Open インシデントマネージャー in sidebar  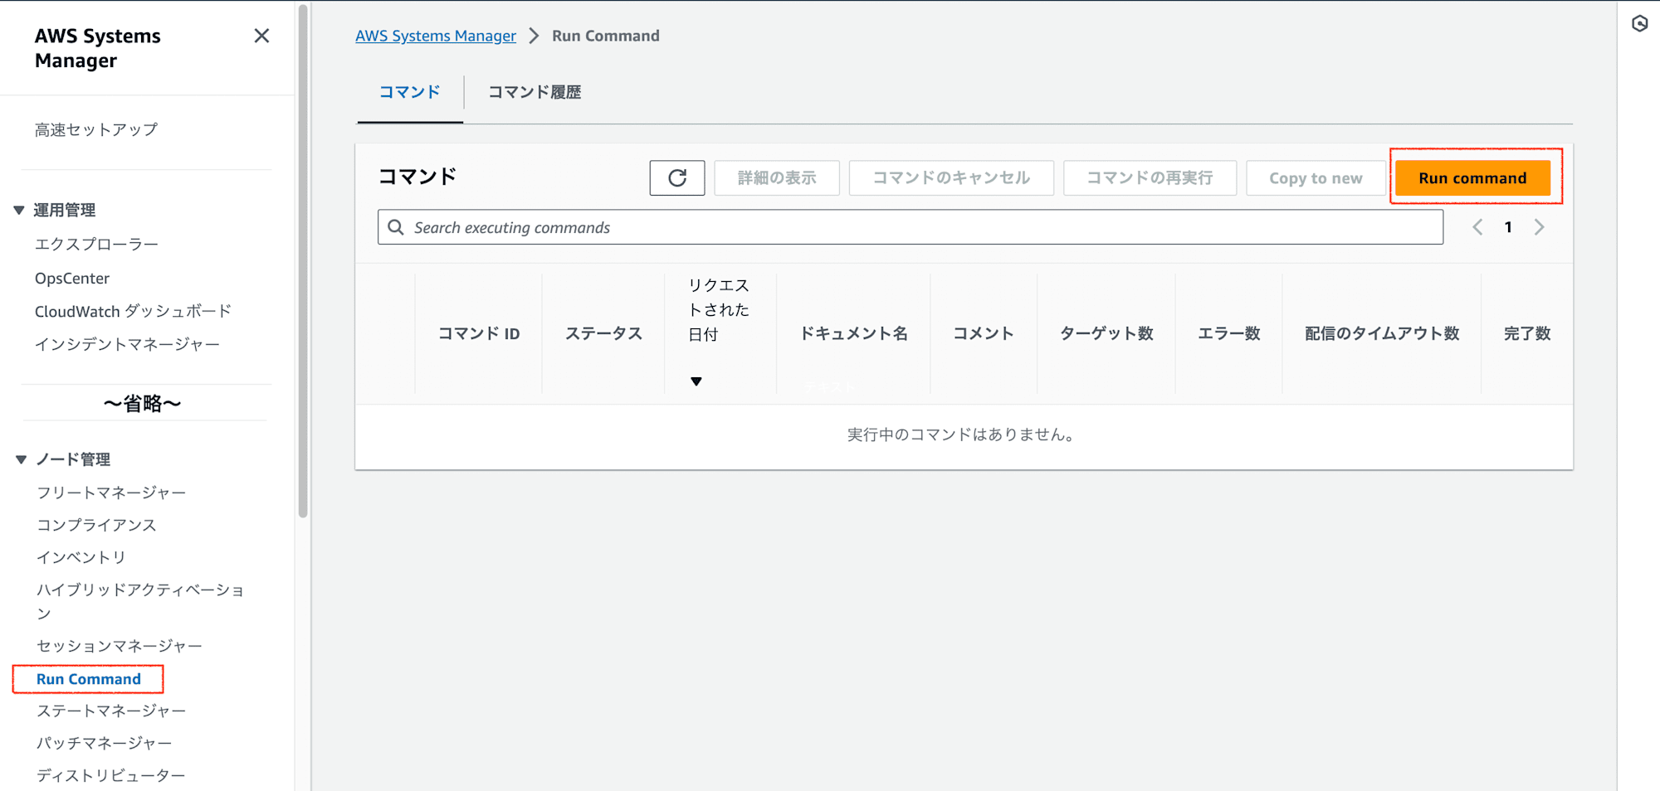tap(127, 344)
